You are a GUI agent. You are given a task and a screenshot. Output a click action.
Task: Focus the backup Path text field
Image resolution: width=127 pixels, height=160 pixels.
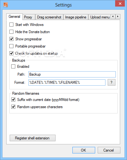point(72,74)
